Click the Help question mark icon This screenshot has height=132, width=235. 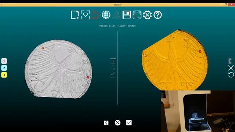[158, 15]
